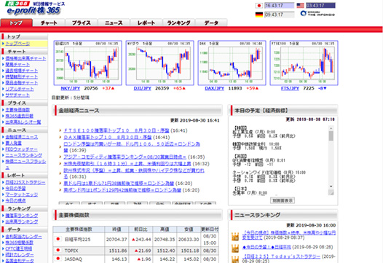Open トップページ in the sidebar
Viewport: 383px width, 263px height.
17,44
